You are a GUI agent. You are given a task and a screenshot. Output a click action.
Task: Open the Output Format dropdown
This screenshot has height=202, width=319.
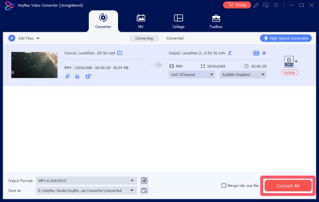click(x=86, y=181)
